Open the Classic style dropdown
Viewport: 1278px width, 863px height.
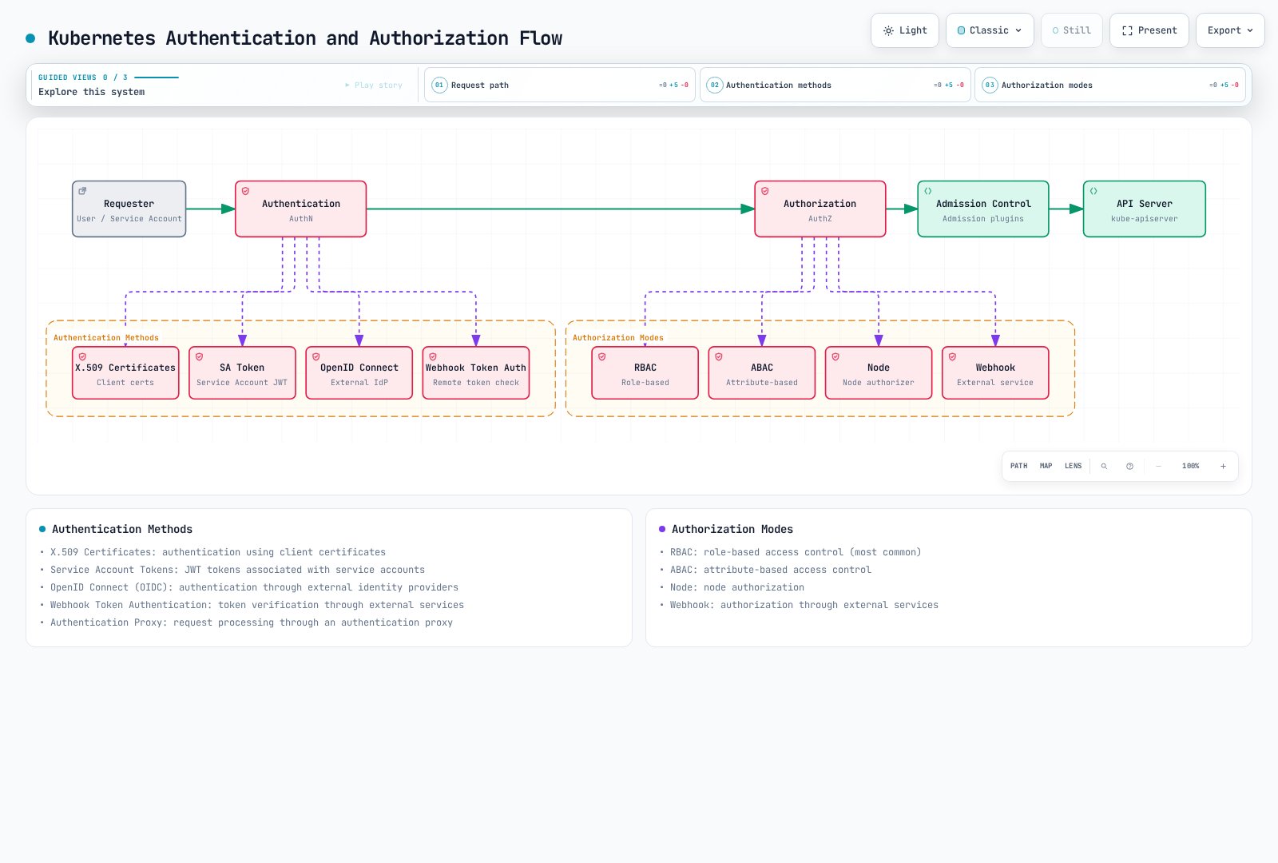click(x=990, y=30)
